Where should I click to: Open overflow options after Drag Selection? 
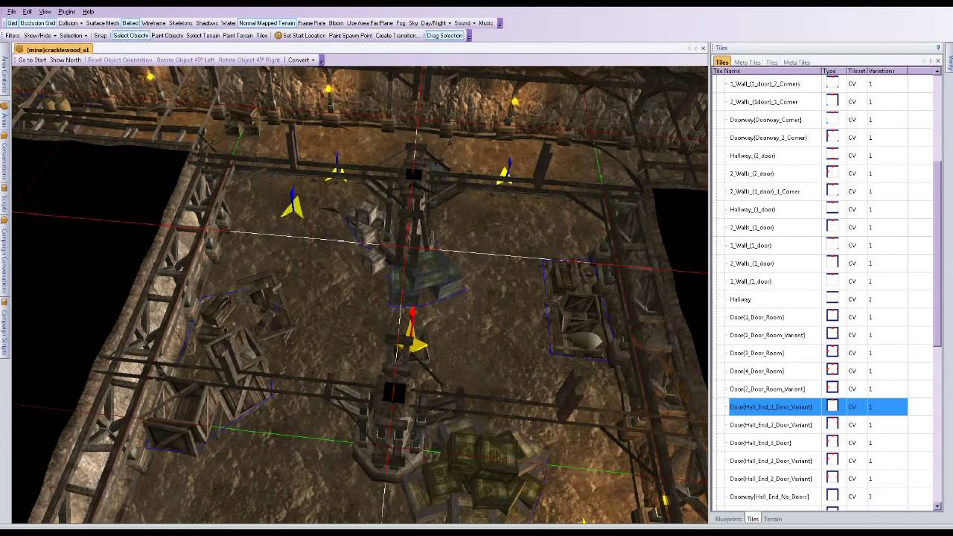click(469, 36)
